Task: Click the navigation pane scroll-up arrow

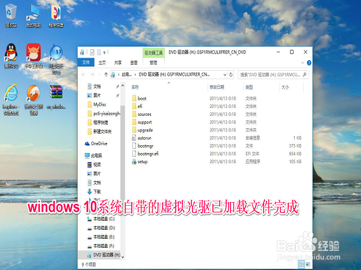Action: (x=123, y=86)
